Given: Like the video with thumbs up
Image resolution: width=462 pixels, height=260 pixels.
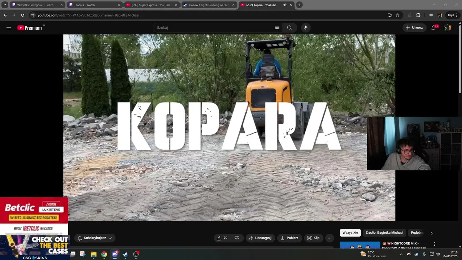Looking at the screenshot, I should point(222,238).
